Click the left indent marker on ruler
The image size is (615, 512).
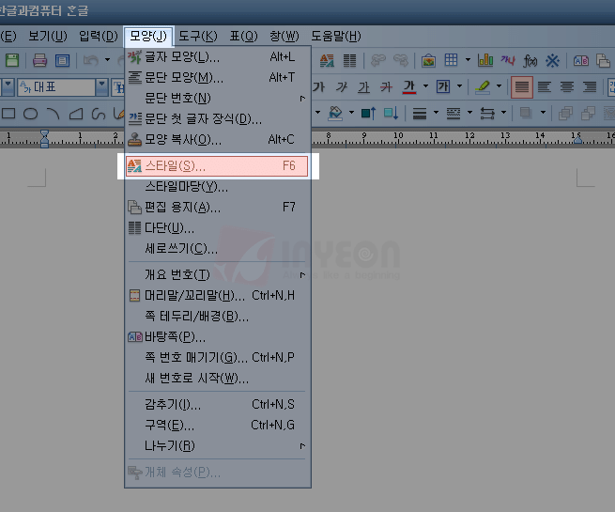point(45,139)
